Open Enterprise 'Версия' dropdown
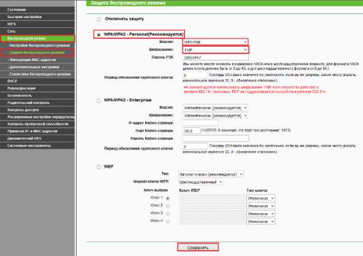 click(x=215, y=106)
